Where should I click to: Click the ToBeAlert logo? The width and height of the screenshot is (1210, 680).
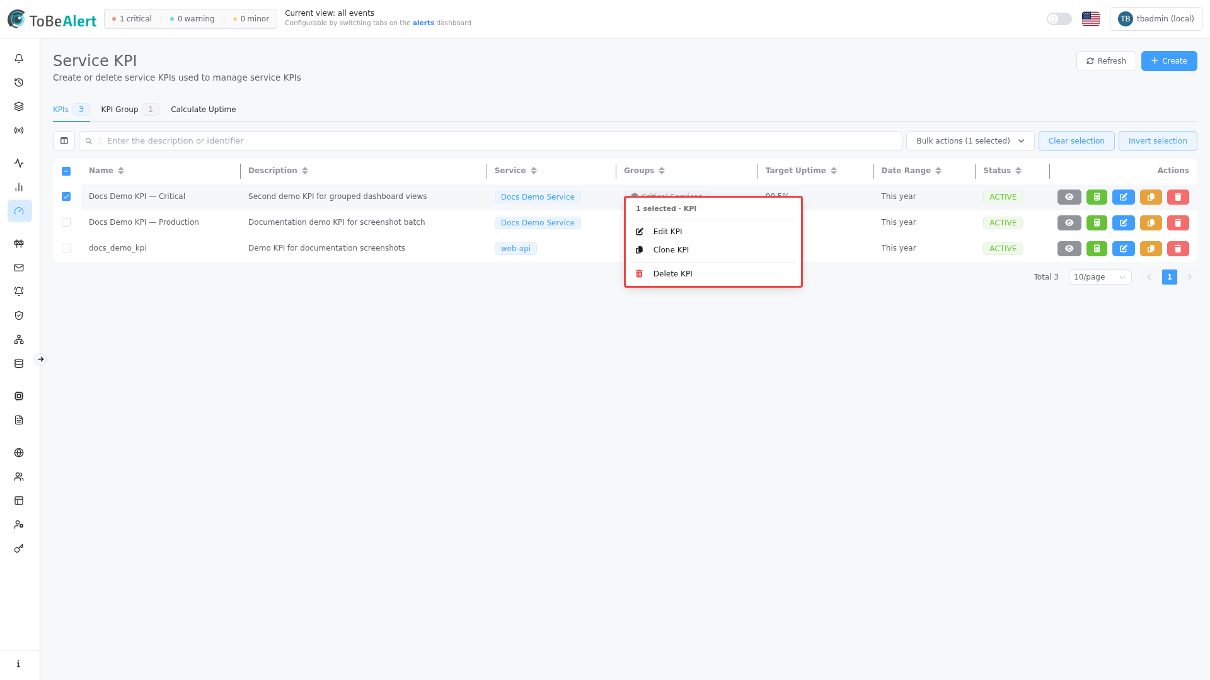click(x=52, y=20)
